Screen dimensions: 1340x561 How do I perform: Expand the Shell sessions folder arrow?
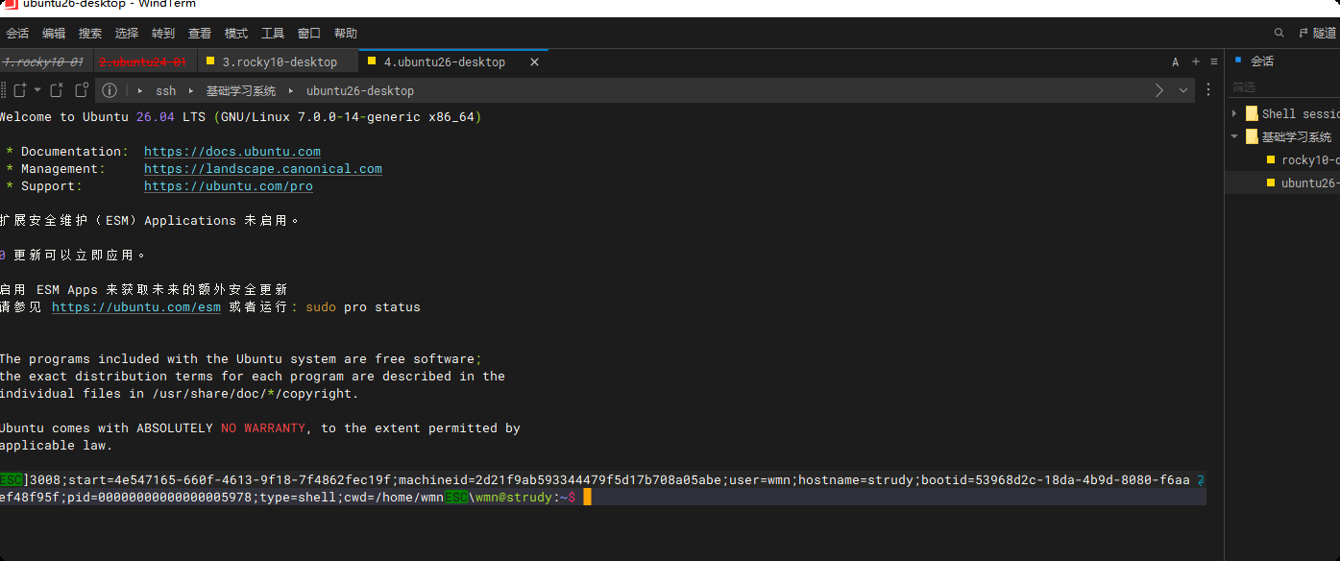click(x=1234, y=113)
